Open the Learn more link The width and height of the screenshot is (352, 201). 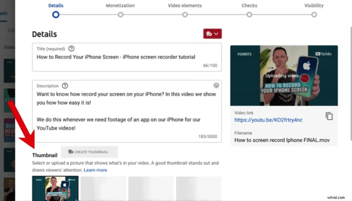click(95, 170)
